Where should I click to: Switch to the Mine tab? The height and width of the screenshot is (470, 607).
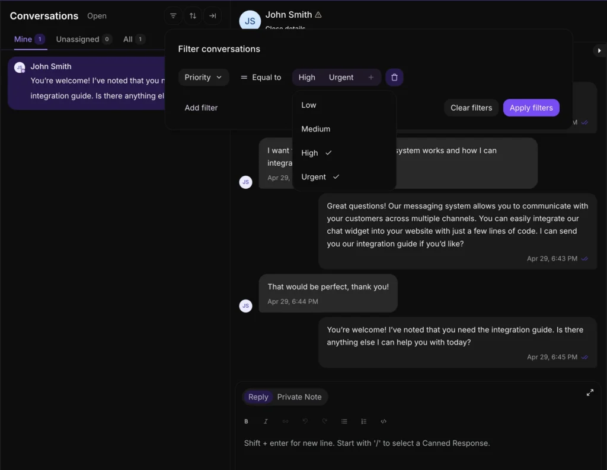coord(30,40)
